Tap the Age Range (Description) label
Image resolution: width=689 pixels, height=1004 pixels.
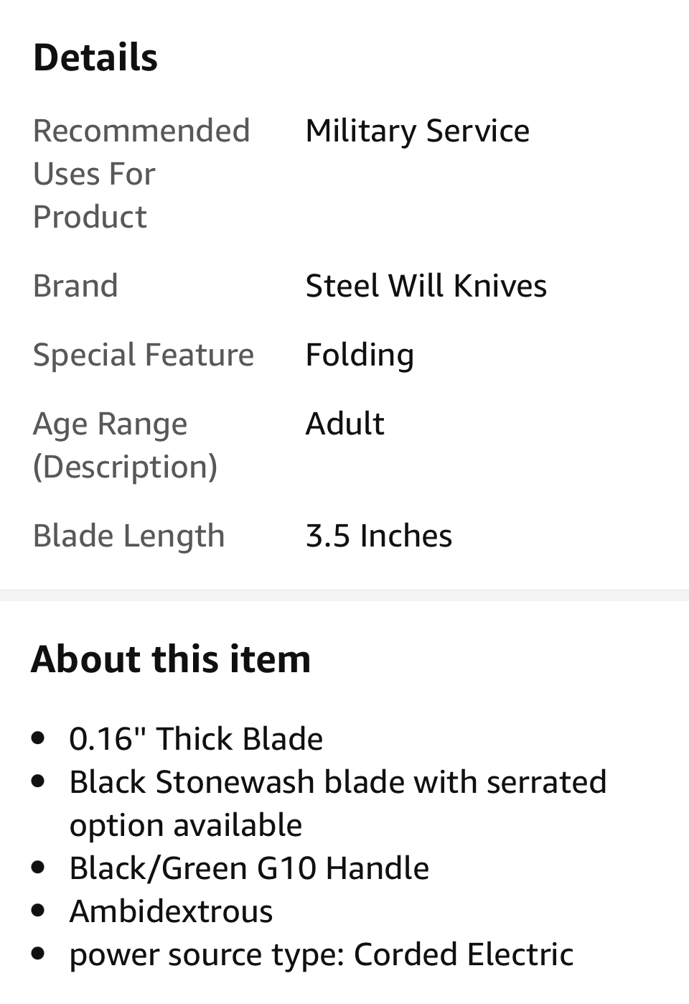tap(125, 445)
